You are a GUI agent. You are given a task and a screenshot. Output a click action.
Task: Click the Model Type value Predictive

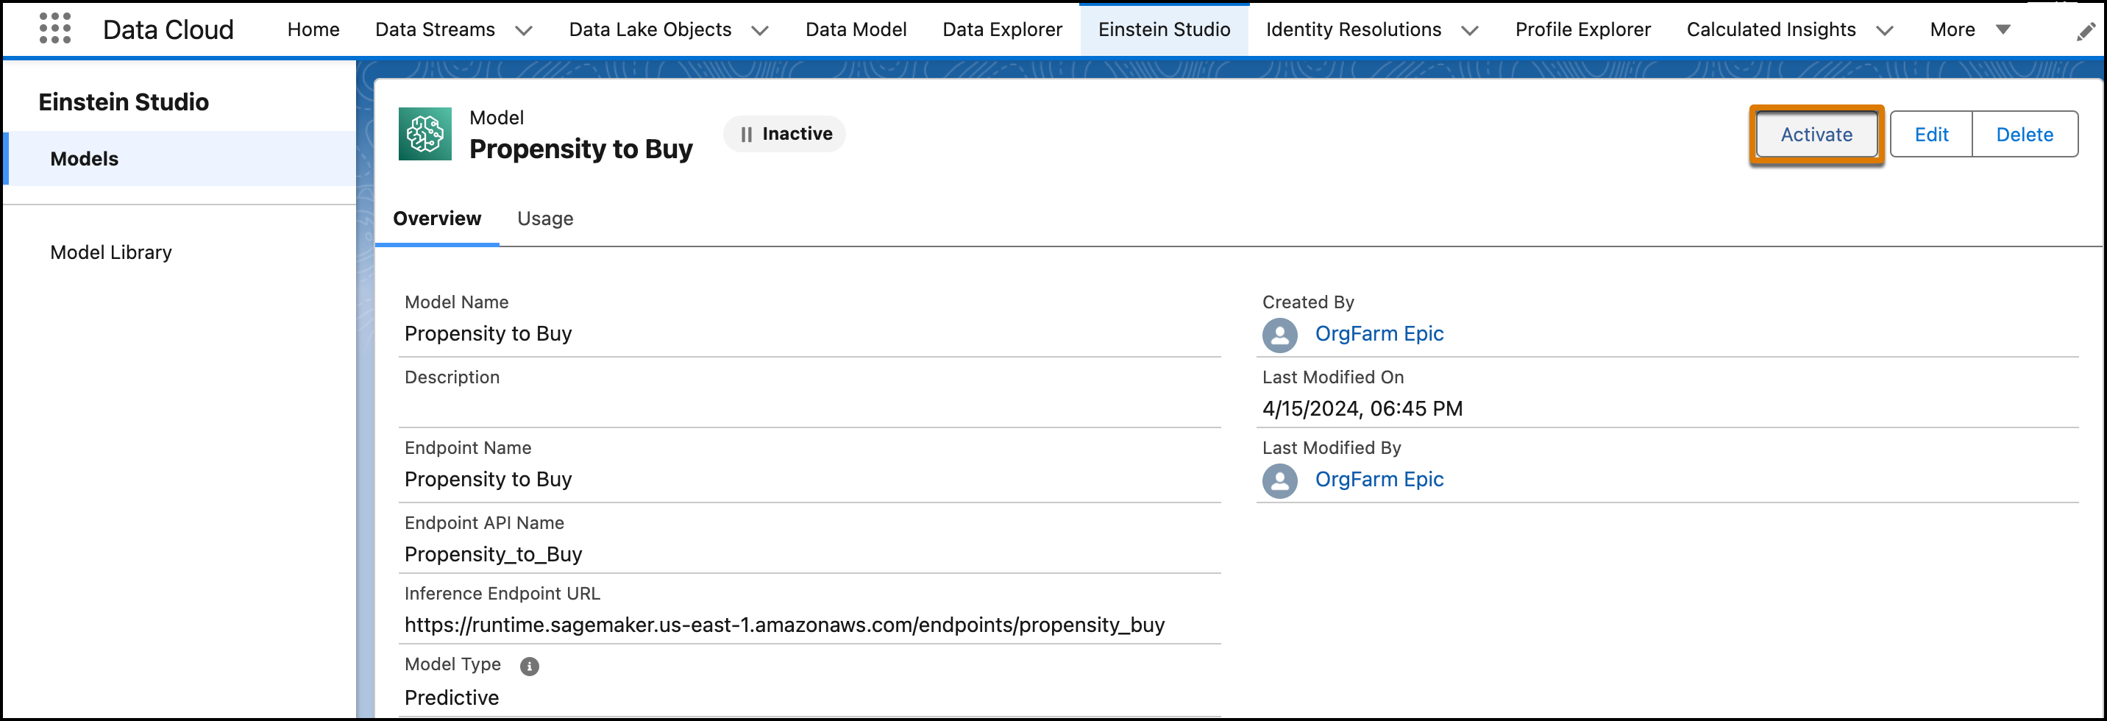pyautogui.click(x=452, y=698)
